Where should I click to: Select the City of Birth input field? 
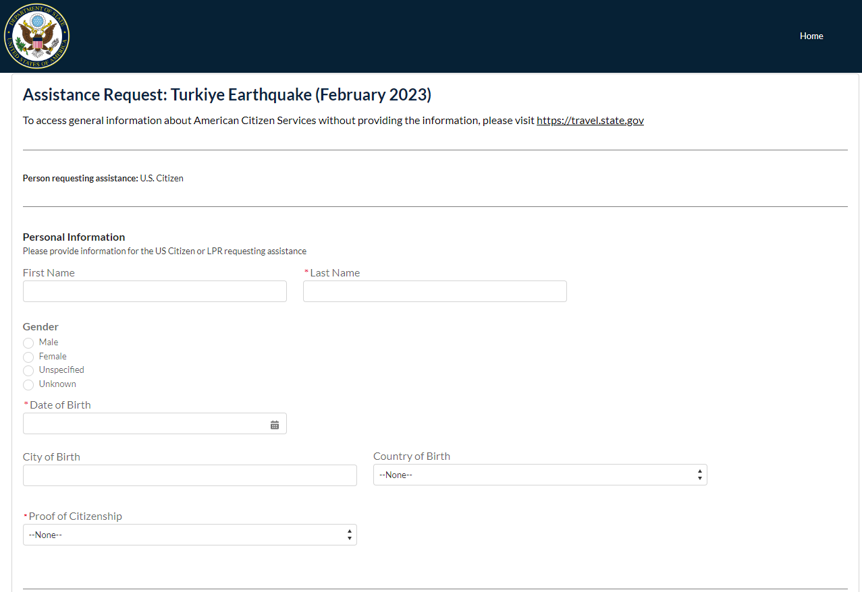pos(190,475)
